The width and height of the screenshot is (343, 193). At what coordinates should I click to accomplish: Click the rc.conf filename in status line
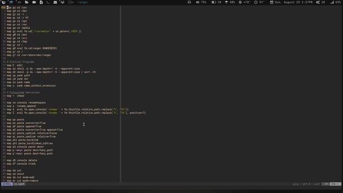(19, 184)
